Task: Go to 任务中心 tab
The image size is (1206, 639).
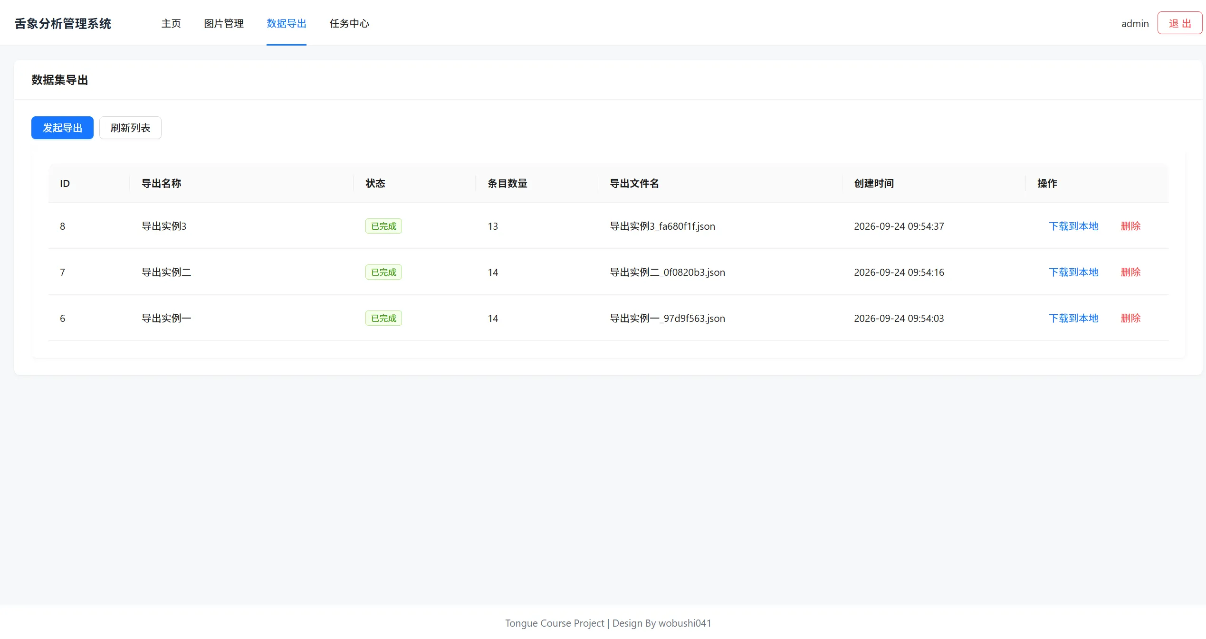Action: (349, 23)
